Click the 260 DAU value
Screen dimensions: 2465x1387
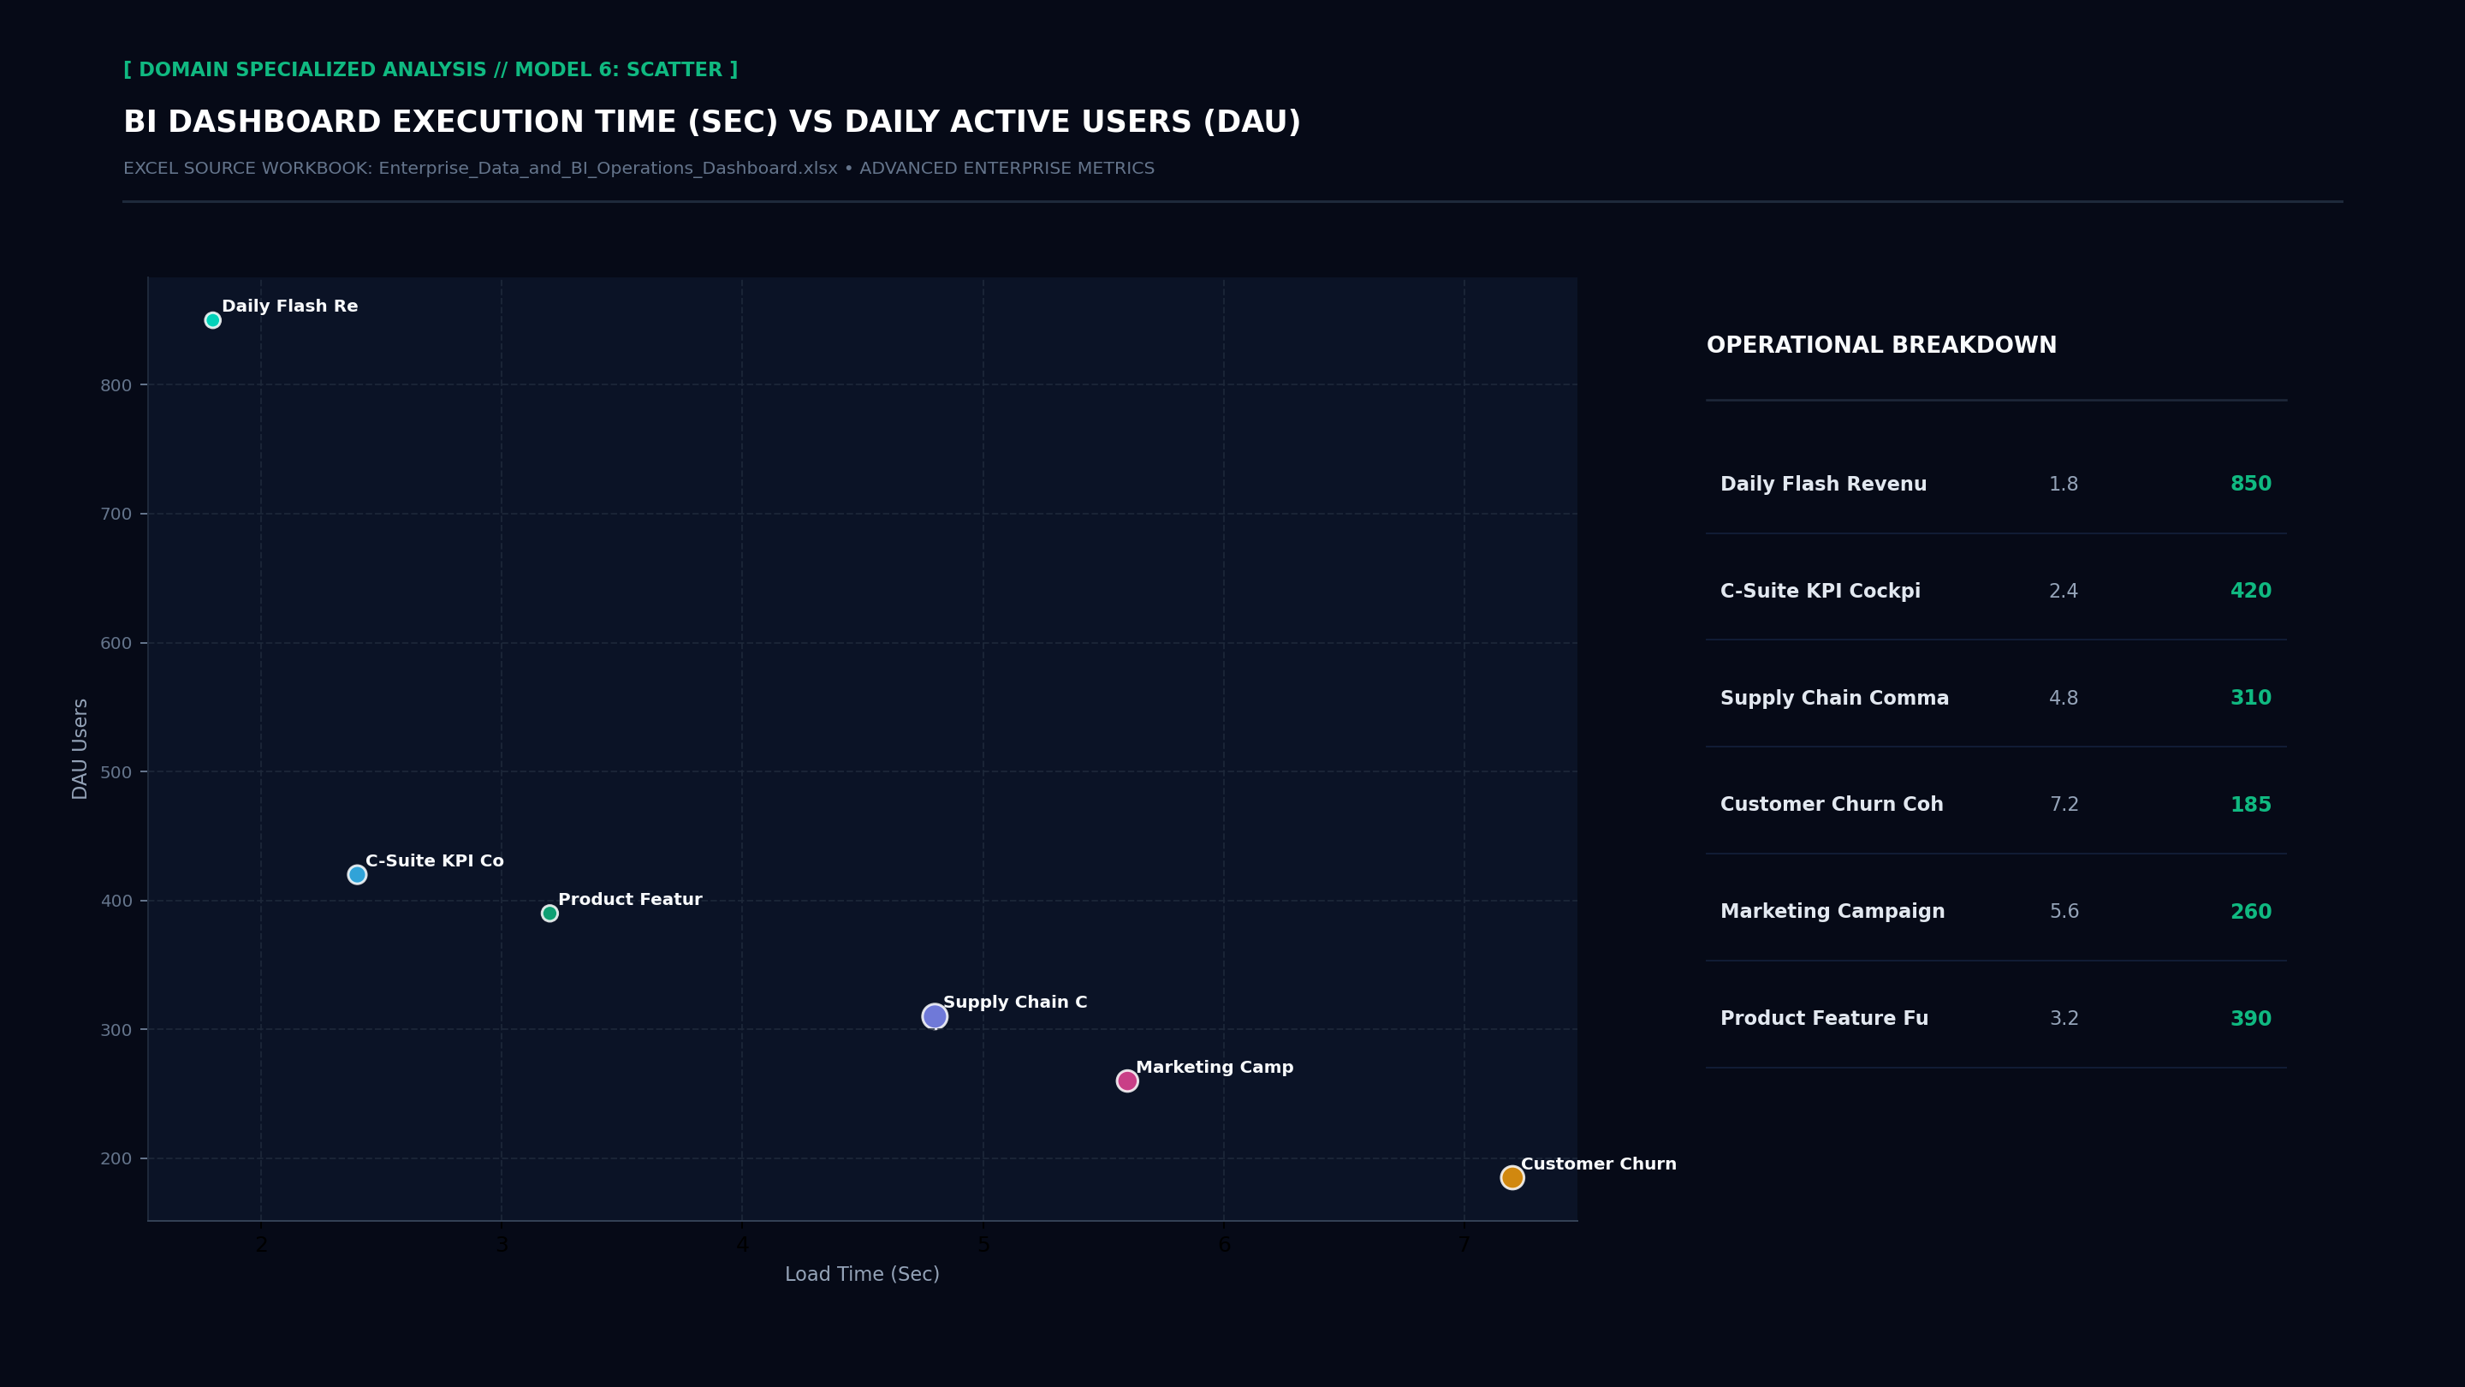(2251, 912)
